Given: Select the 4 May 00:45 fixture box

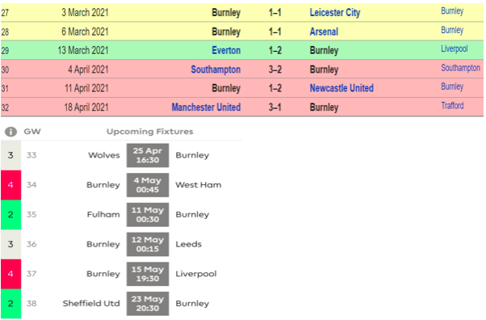Looking at the screenshot, I should (x=148, y=185).
